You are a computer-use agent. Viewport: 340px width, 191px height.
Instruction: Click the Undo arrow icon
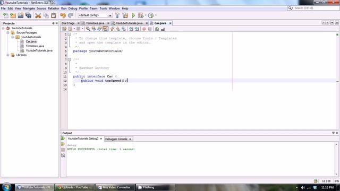click(x=63, y=15)
